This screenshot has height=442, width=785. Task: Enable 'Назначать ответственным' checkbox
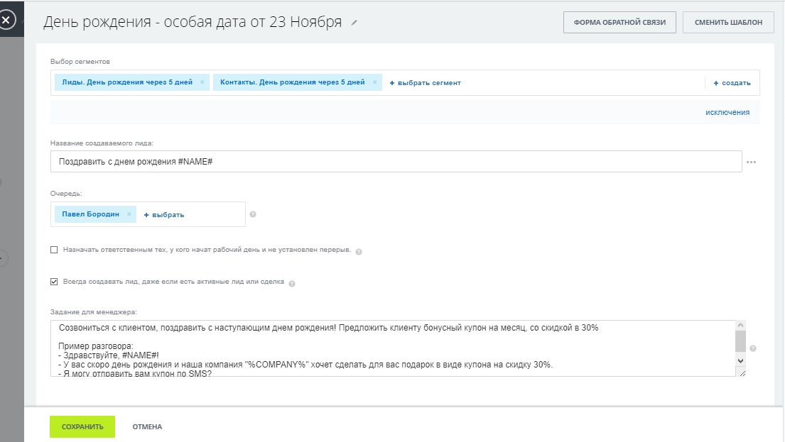point(54,250)
